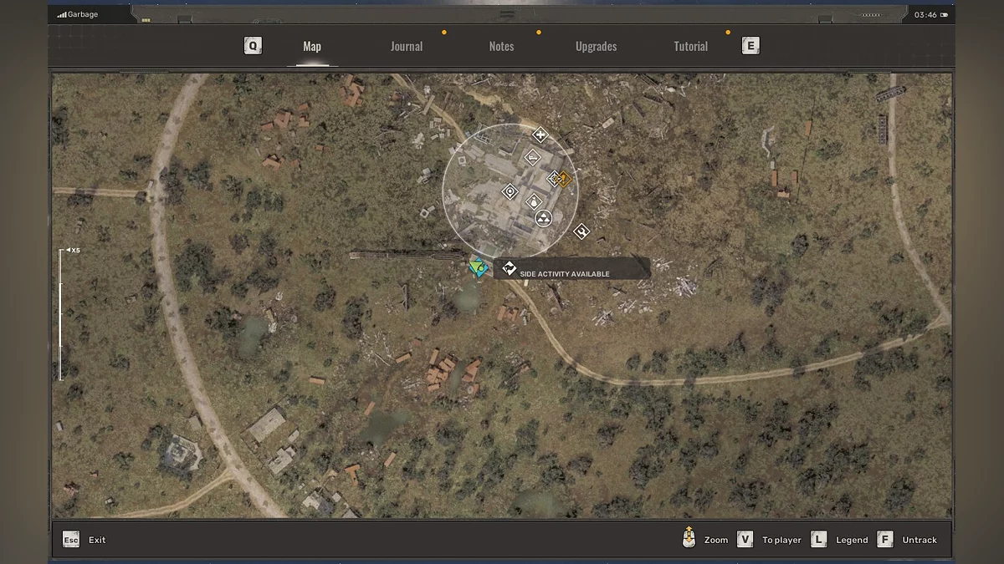Screen dimensions: 1004x564
Task: Click the Side Activity Available tooltip
Action: pos(571,268)
